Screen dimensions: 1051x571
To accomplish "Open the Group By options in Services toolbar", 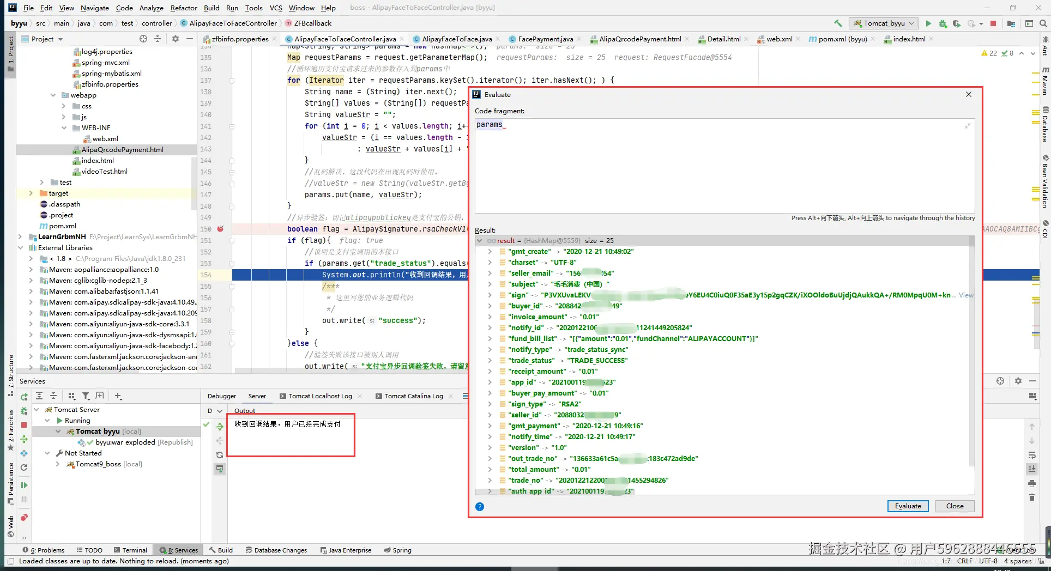I will point(71,396).
